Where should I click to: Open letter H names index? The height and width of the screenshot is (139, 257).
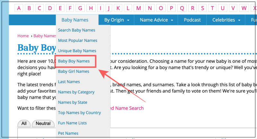click(91, 8)
